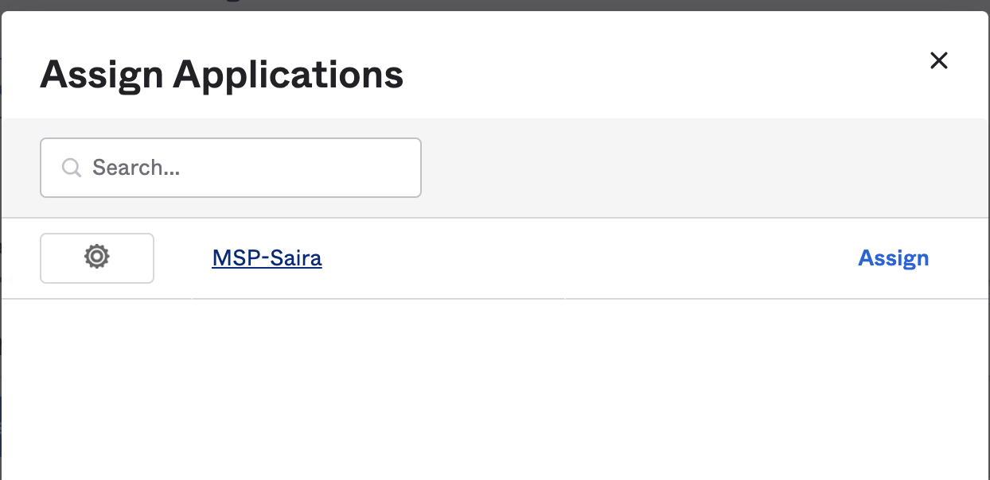Dismiss the dialog using the X button
Image resolution: width=990 pixels, height=480 pixels.
[x=939, y=60]
